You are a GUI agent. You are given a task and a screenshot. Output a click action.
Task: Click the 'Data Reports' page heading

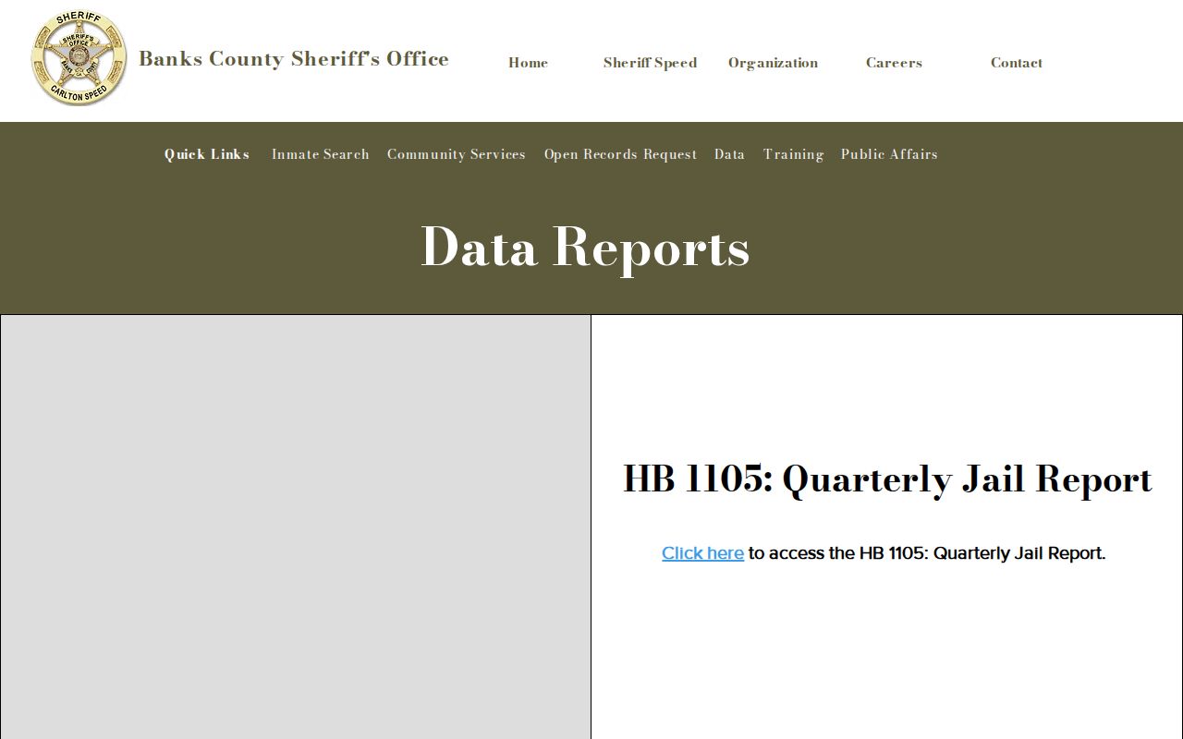(x=585, y=248)
